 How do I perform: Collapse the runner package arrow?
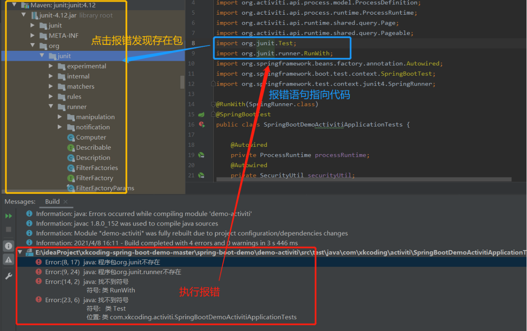click(x=51, y=107)
